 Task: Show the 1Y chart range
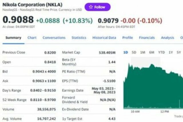point(171,52)
